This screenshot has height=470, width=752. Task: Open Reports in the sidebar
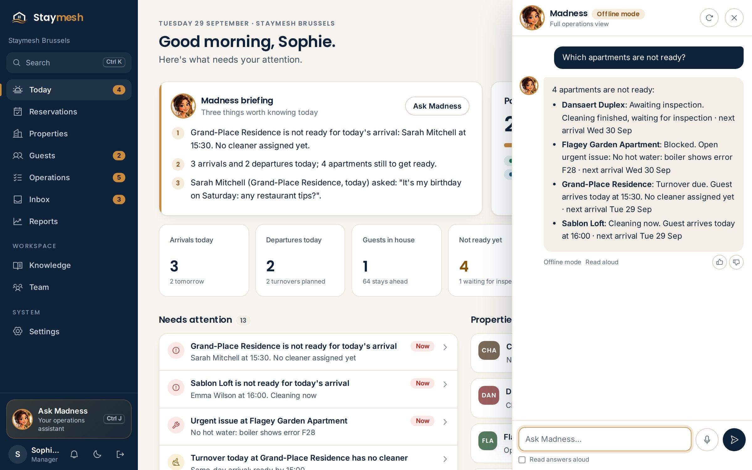point(69,222)
